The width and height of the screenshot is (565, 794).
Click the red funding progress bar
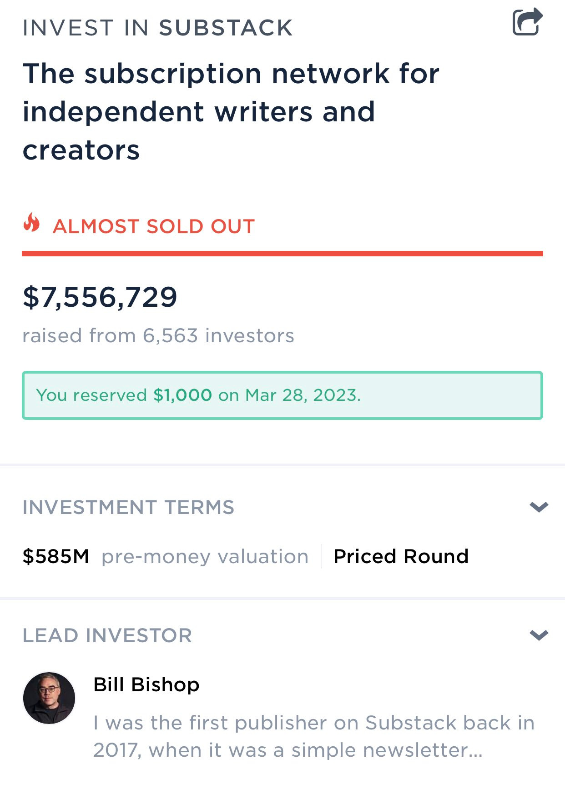282,254
